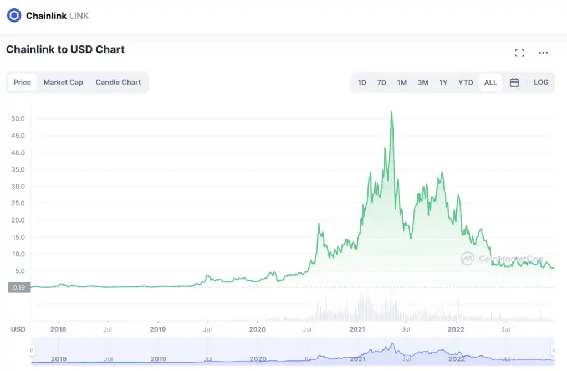Click the 0.19 price label on axis
This screenshot has width=567, height=371.
[x=18, y=287]
